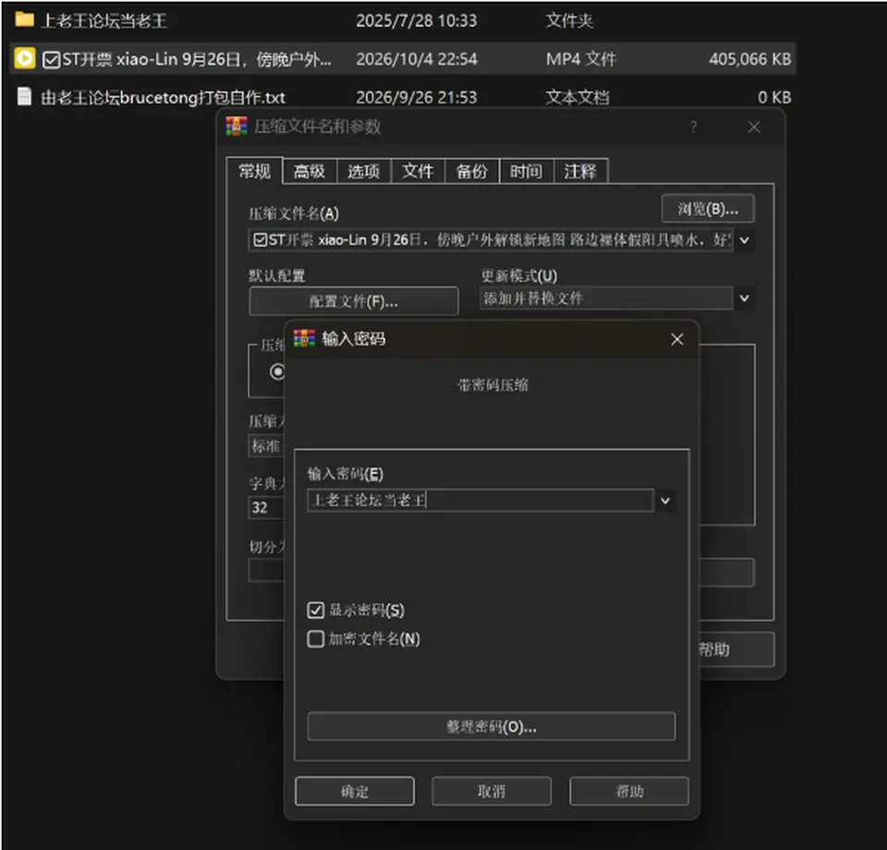Close the 输入密码 dialog
Image resolution: width=887 pixels, height=850 pixels.
677,339
